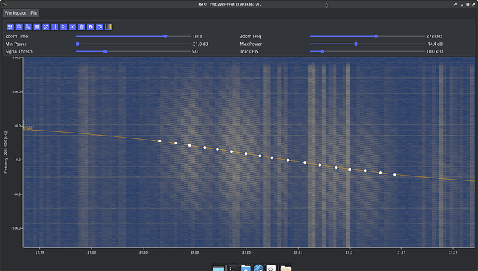Click the wavy curve track icon
This screenshot has height=271, width=478.
[x=64, y=27]
